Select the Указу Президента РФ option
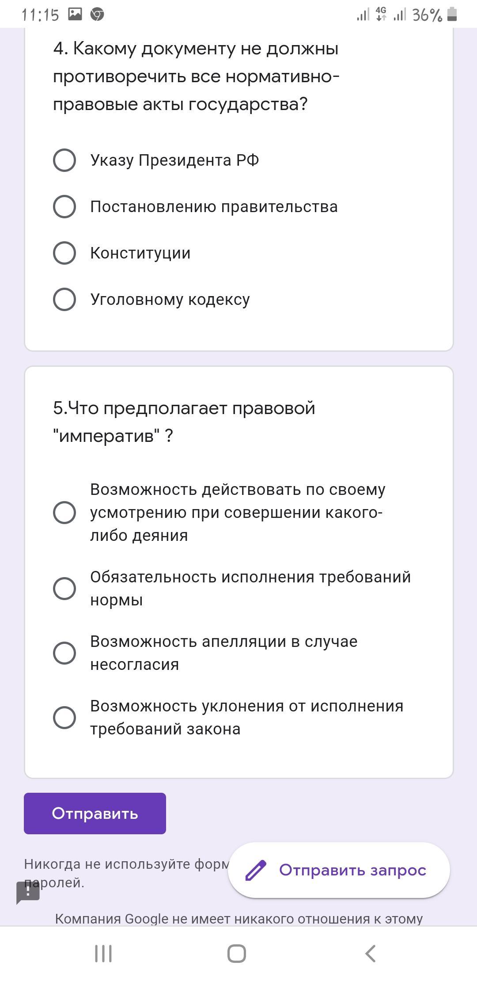 pyautogui.click(x=64, y=160)
